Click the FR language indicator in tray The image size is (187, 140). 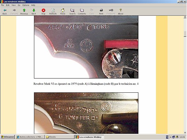167,137
